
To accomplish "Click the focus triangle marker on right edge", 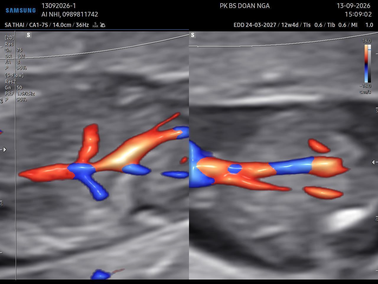I will click(373, 162).
